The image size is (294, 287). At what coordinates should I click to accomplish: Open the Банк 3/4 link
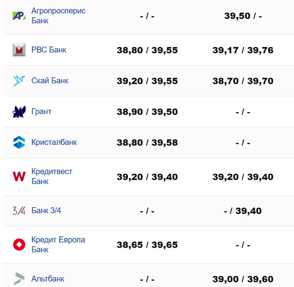tap(46, 210)
